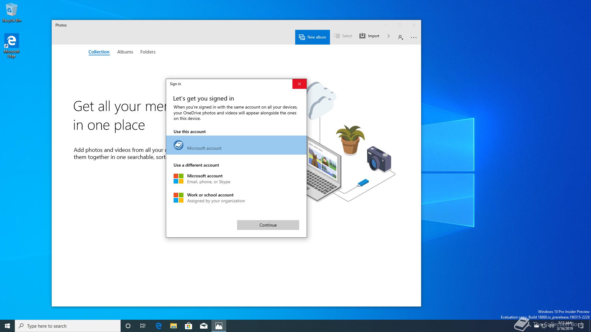Choose Work or school account option

(x=236, y=198)
